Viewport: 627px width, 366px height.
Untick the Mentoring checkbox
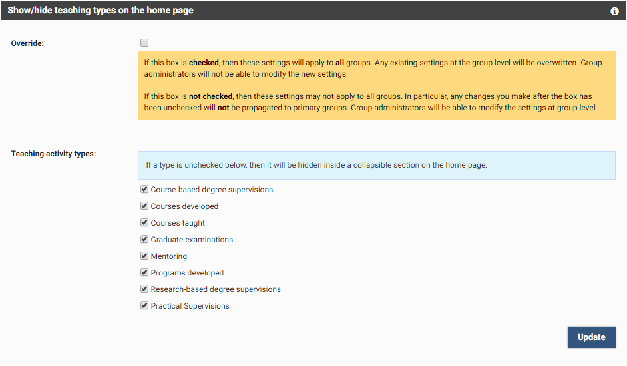[144, 256]
